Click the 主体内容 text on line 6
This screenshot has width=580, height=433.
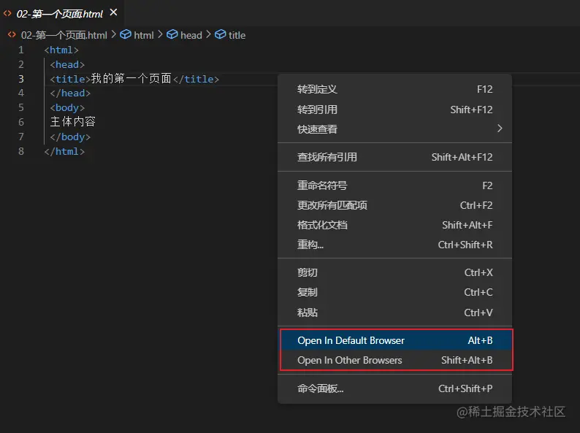(x=73, y=122)
